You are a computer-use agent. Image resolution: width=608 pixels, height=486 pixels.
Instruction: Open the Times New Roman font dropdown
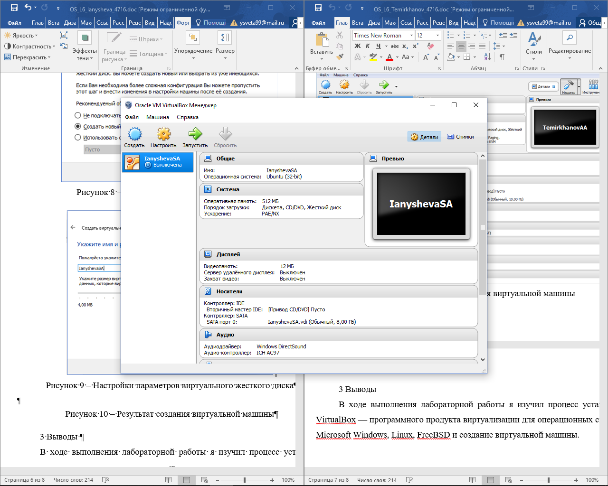[x=411, y=36]
